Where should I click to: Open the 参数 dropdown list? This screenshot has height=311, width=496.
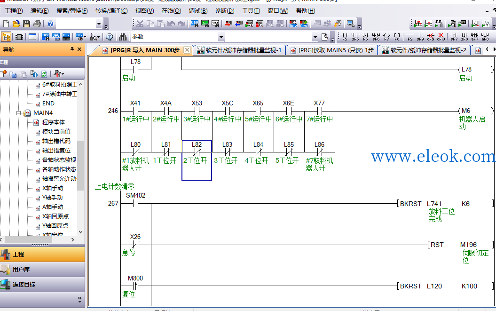tap(221, 37)
